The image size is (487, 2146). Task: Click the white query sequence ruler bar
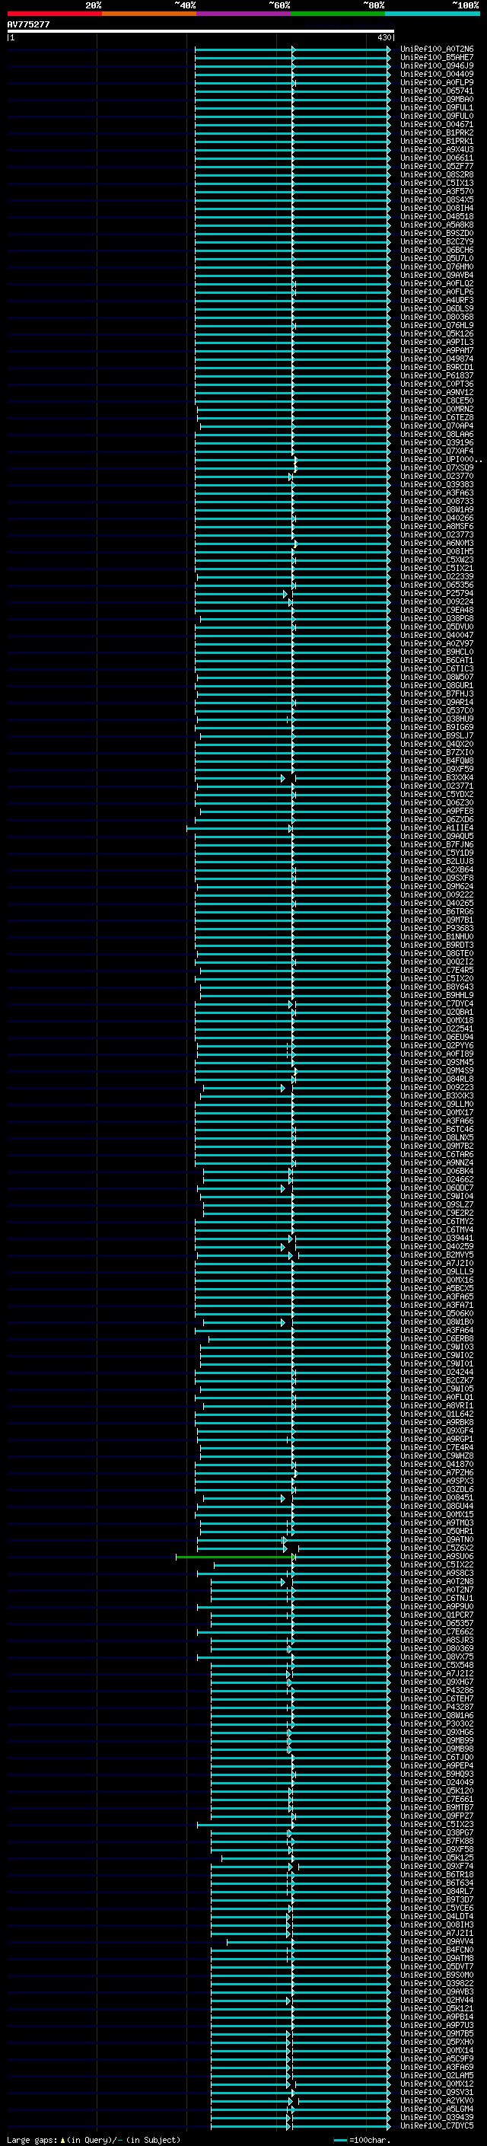tap(201, 30)
